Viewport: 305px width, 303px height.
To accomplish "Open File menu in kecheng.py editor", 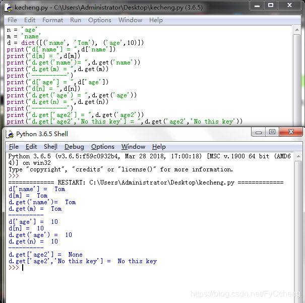I will 12,20.
